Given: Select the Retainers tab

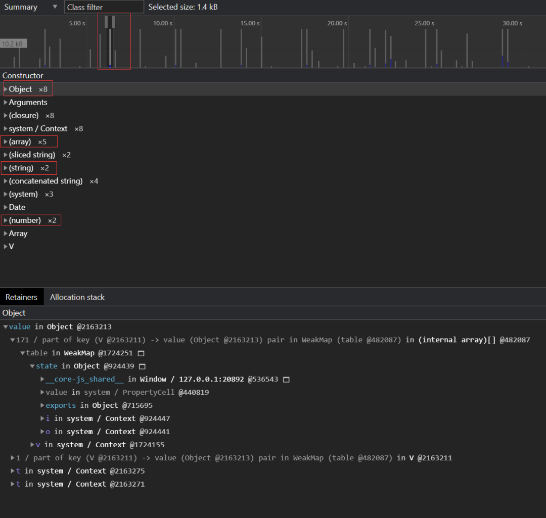Looking at the screenshot, I should [21, 297].
